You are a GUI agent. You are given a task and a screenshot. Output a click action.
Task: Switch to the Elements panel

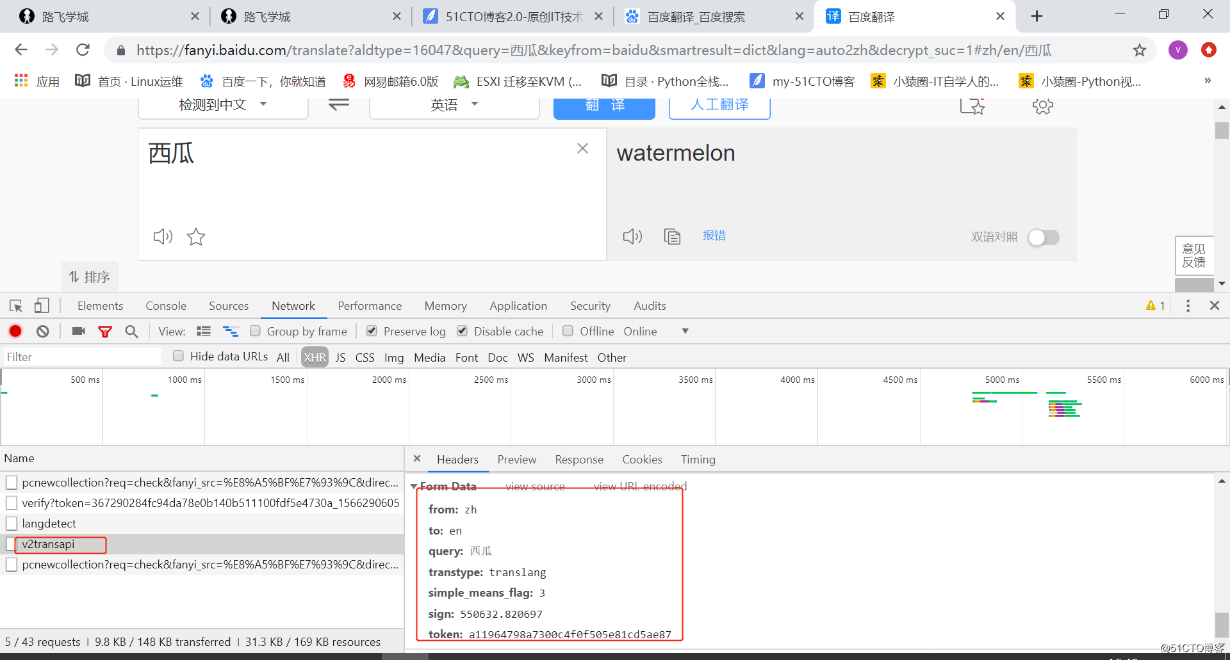(x=101, y=306)
